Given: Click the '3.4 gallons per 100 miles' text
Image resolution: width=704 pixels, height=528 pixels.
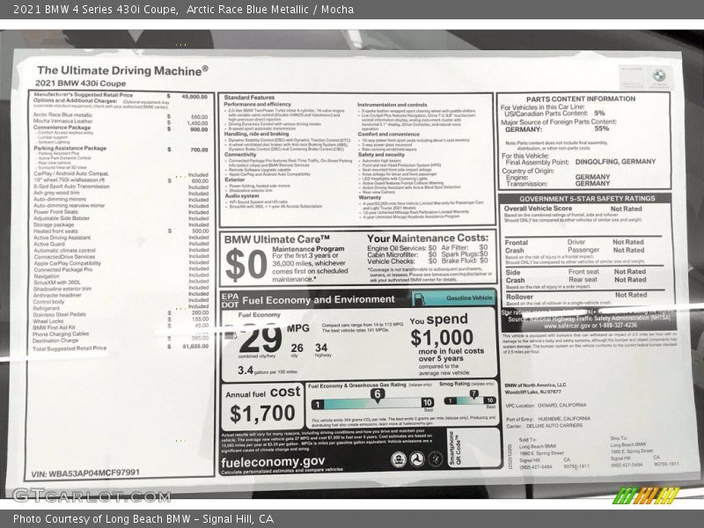Looking at the screenshot, I should coord(268,370).
